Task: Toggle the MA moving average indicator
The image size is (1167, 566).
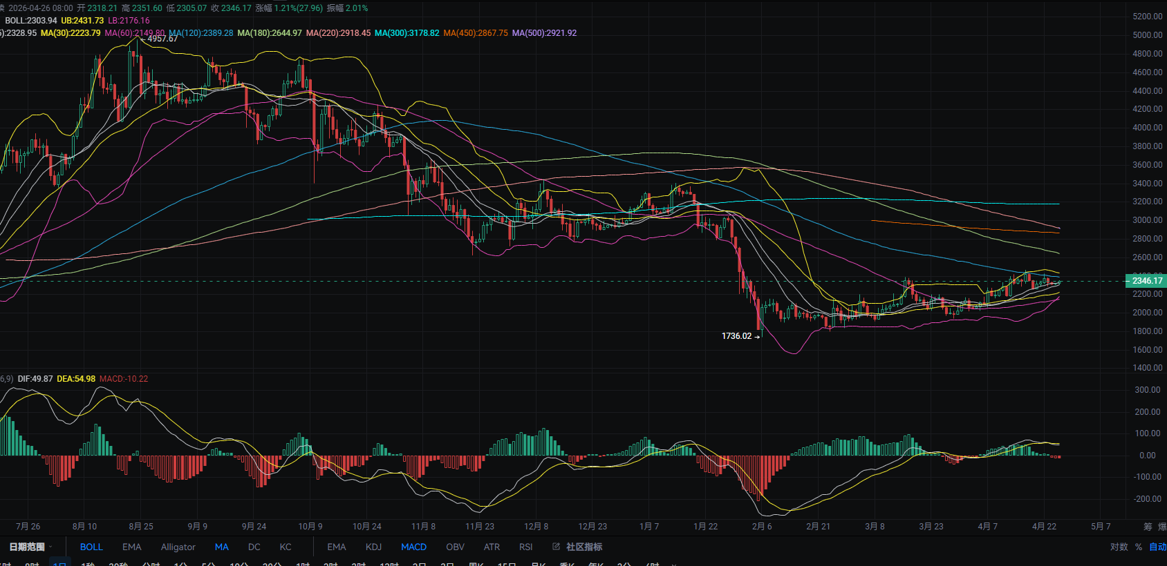Action: 221,547
